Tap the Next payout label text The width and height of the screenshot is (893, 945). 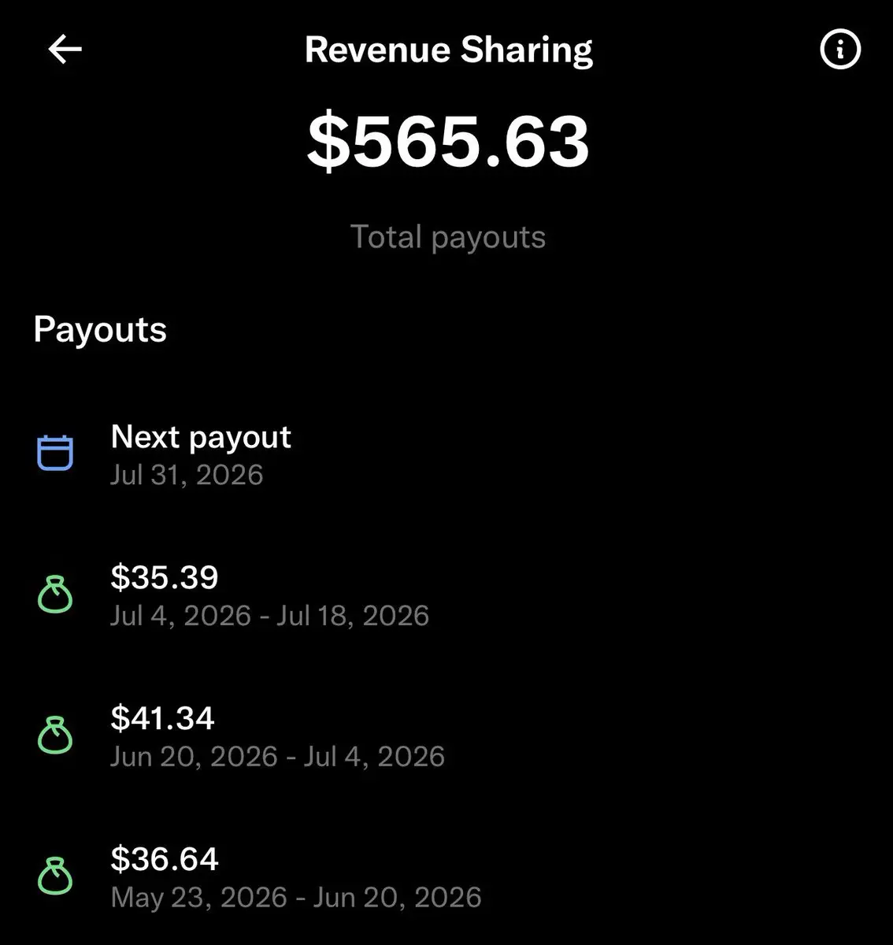(x=201, y=437)
